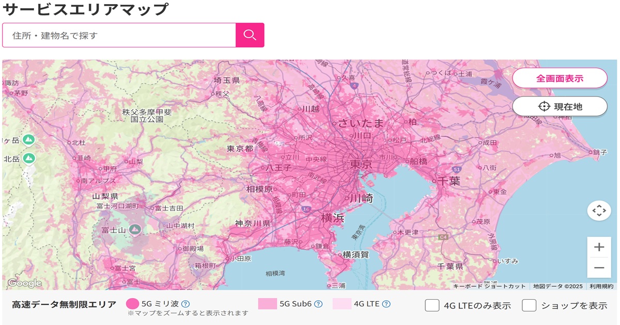Click 地図データ ©2025 attribution text

coord(558,286)
